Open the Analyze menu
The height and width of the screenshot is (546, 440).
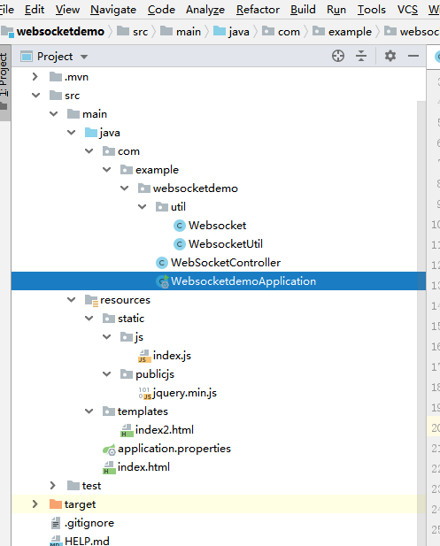[x=205, y=10]
